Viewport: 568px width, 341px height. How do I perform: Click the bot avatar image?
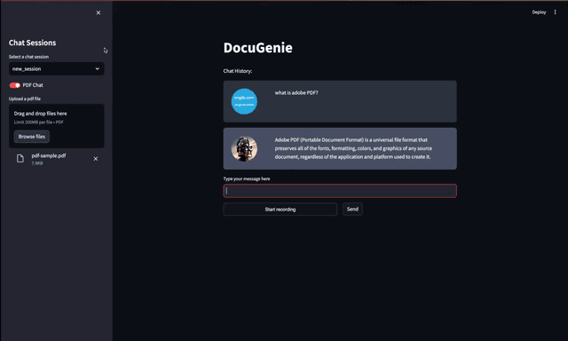coord(244,148)
